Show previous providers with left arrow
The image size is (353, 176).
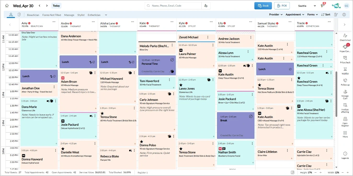[x=10, y=25]
